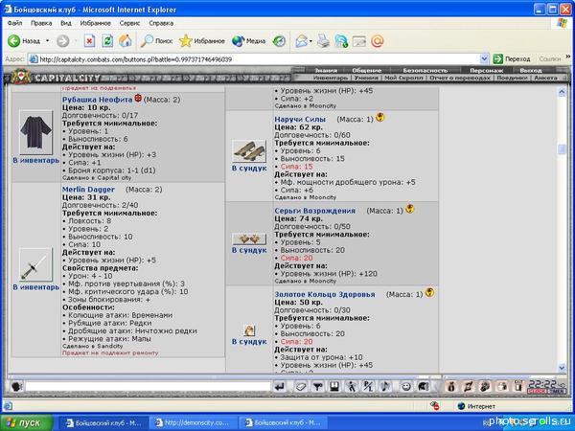Click the helmet icon in chat bar

click(423, 386)
